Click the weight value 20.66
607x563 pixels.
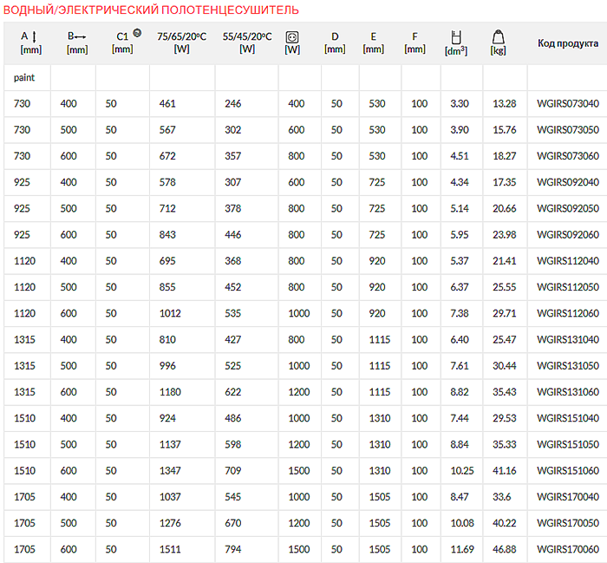click(505, 208)
